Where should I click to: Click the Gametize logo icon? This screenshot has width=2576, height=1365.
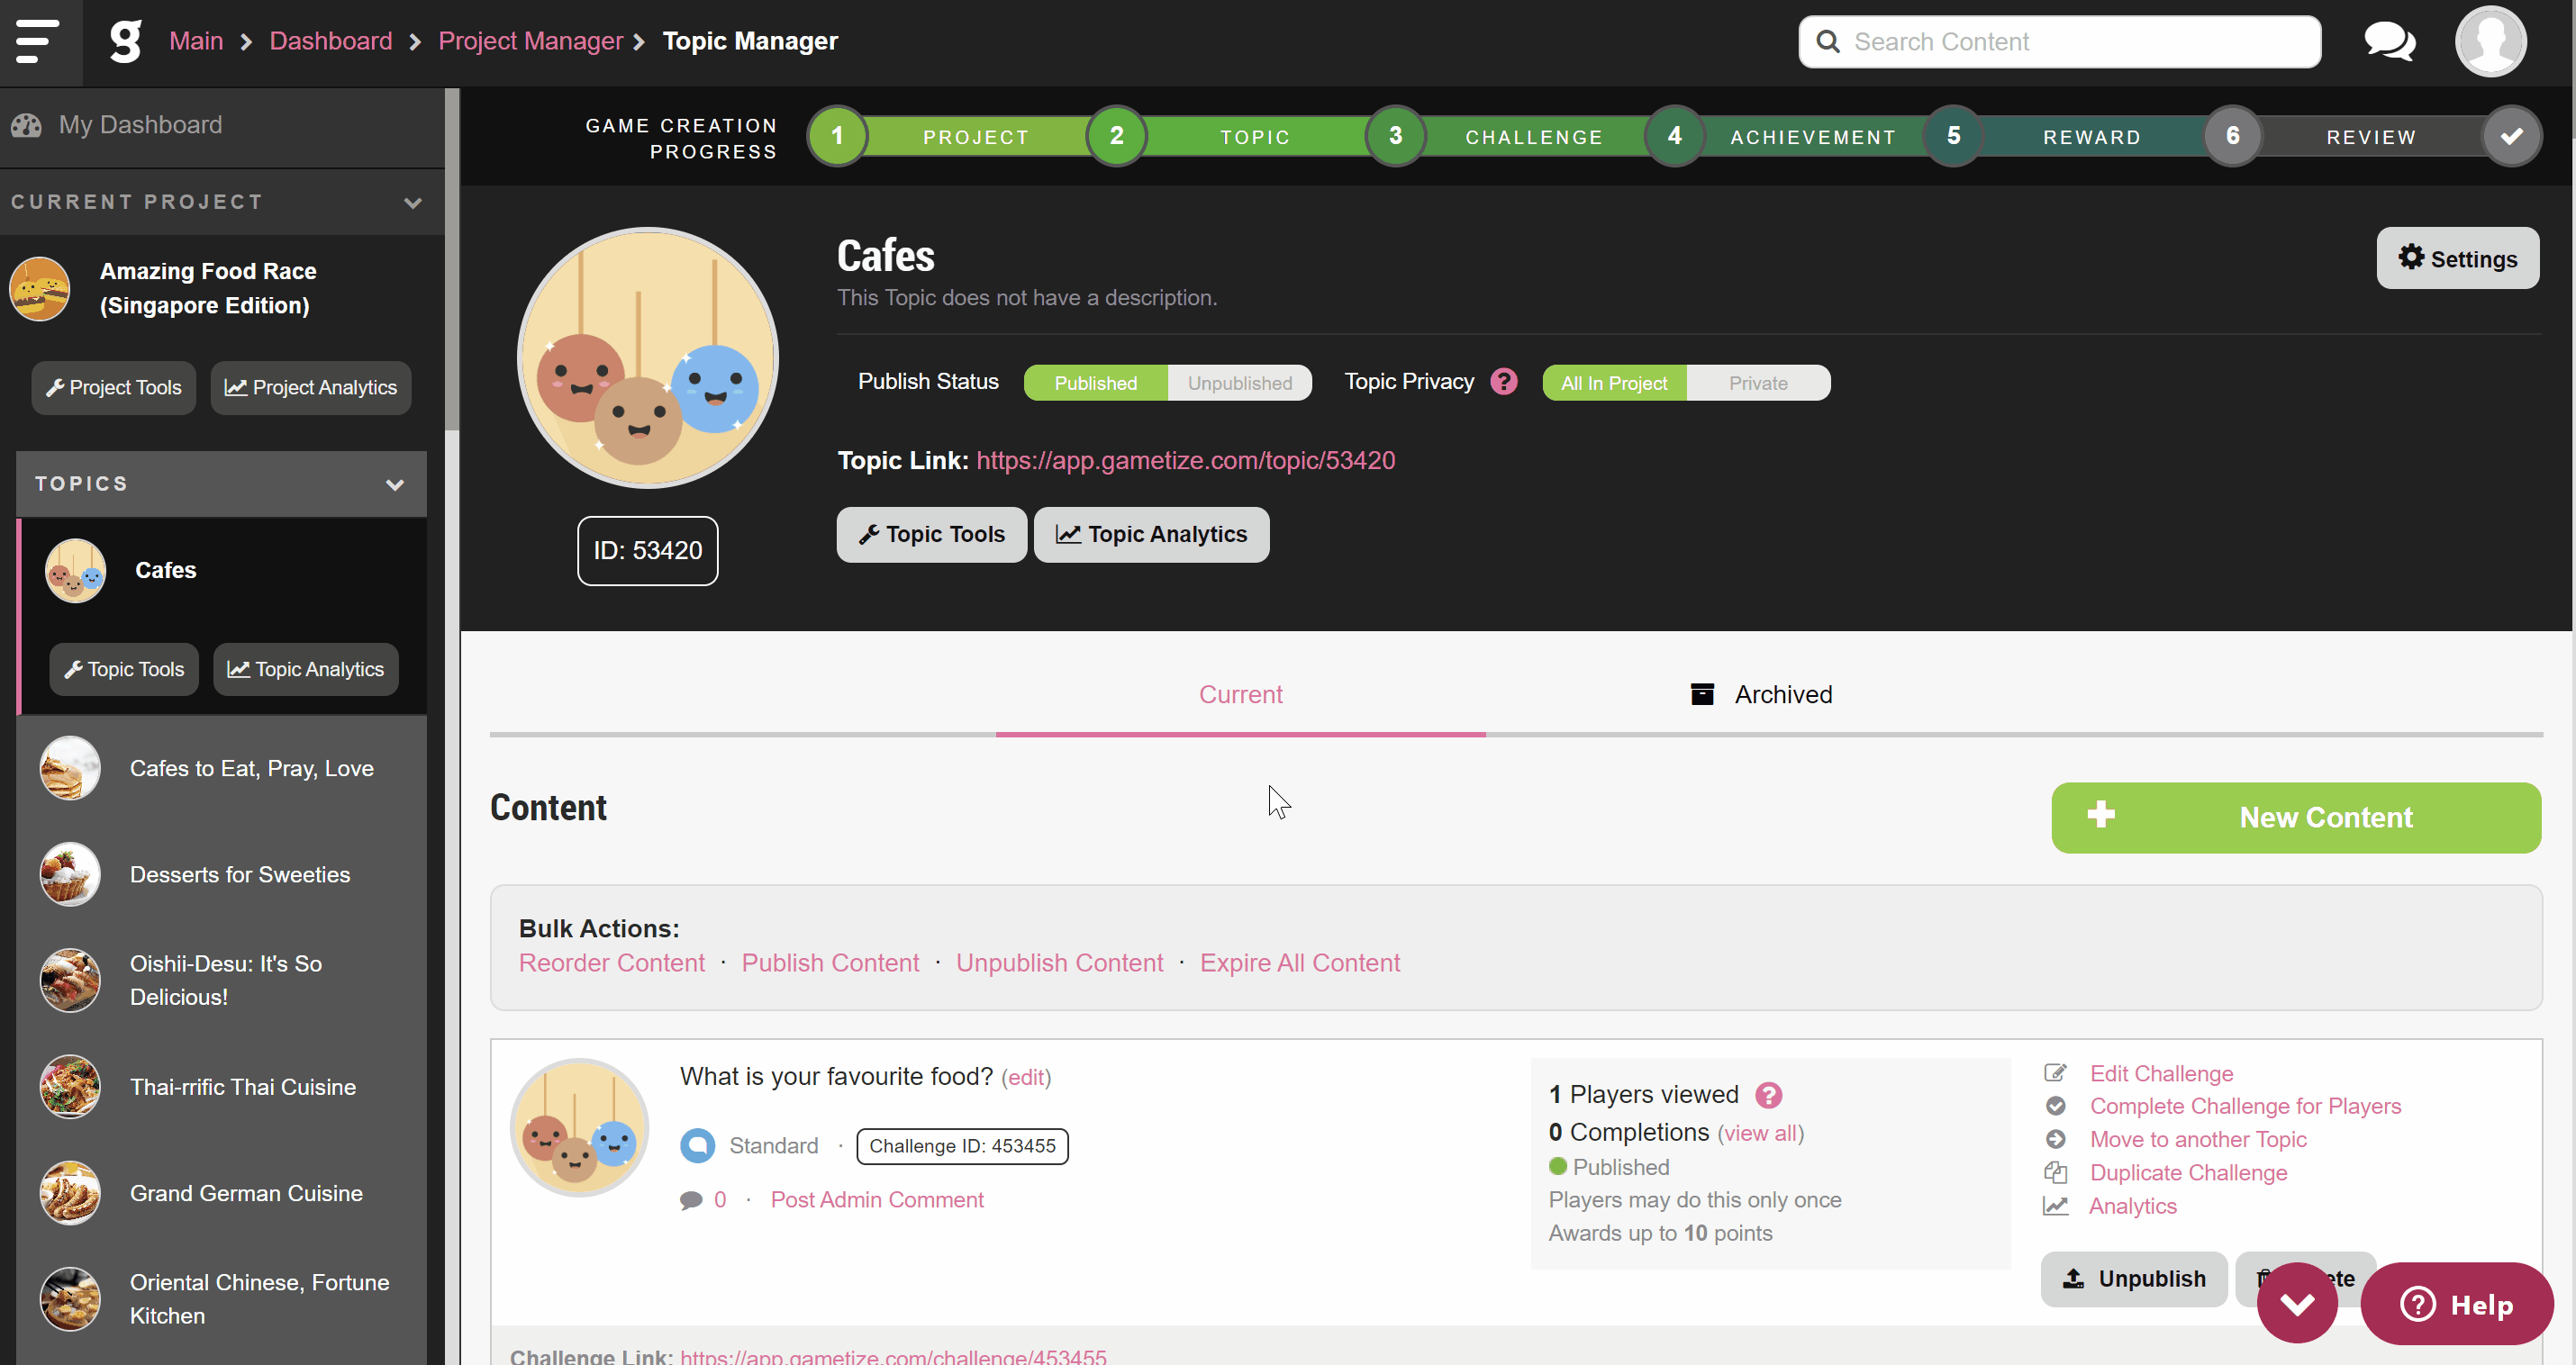[126, 41]
